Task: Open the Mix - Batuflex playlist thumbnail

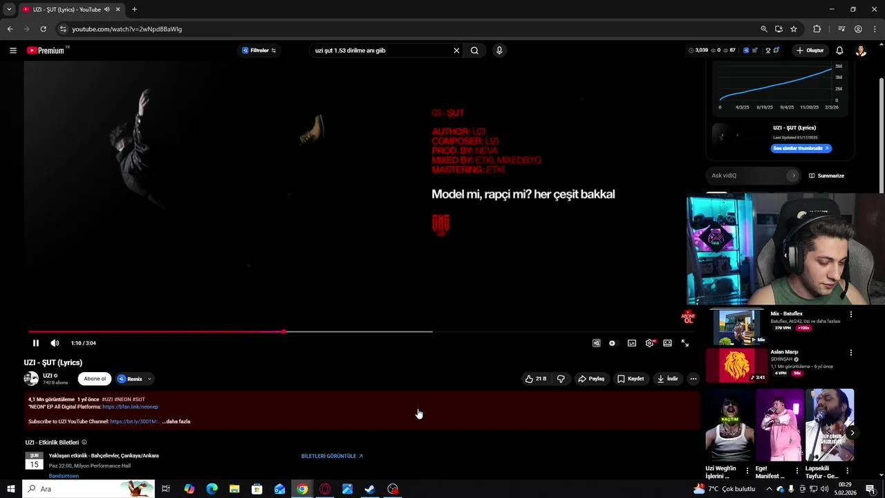Action: coord(736,326)
